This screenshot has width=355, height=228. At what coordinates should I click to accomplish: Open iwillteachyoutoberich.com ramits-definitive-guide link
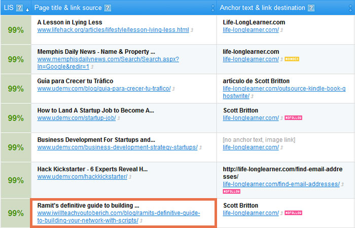[x=119, y=217]
